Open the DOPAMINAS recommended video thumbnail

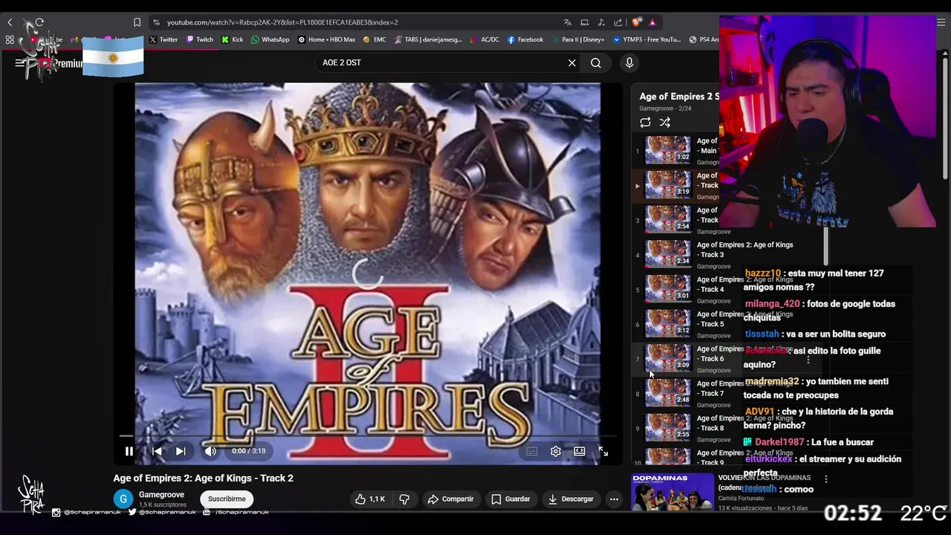pos(672,492)
